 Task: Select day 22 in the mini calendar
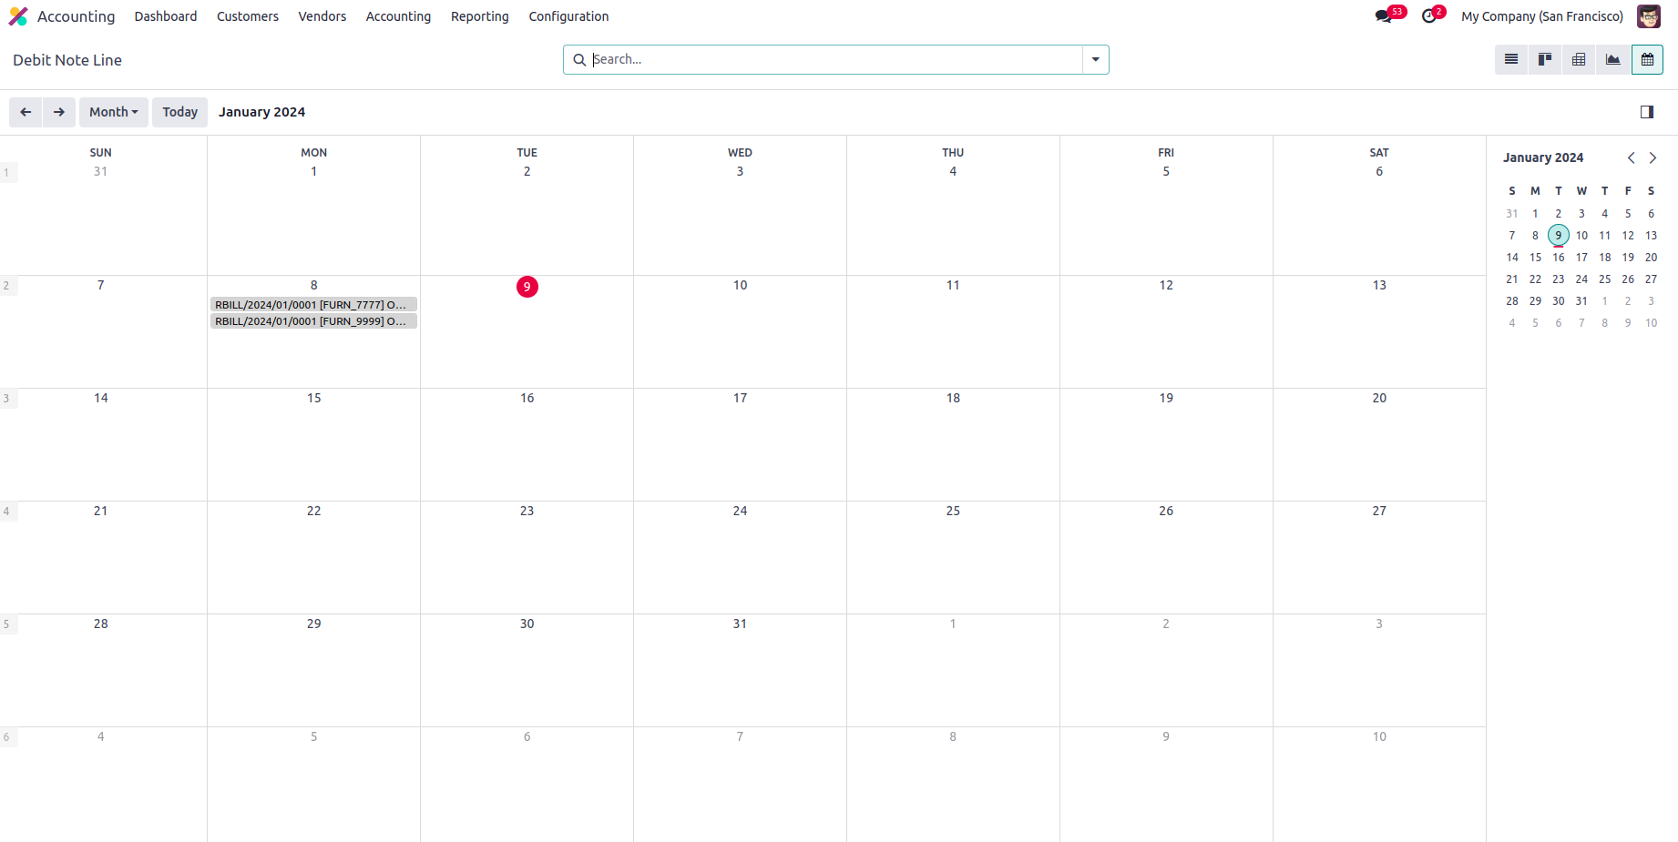(x=1535, y=279)
